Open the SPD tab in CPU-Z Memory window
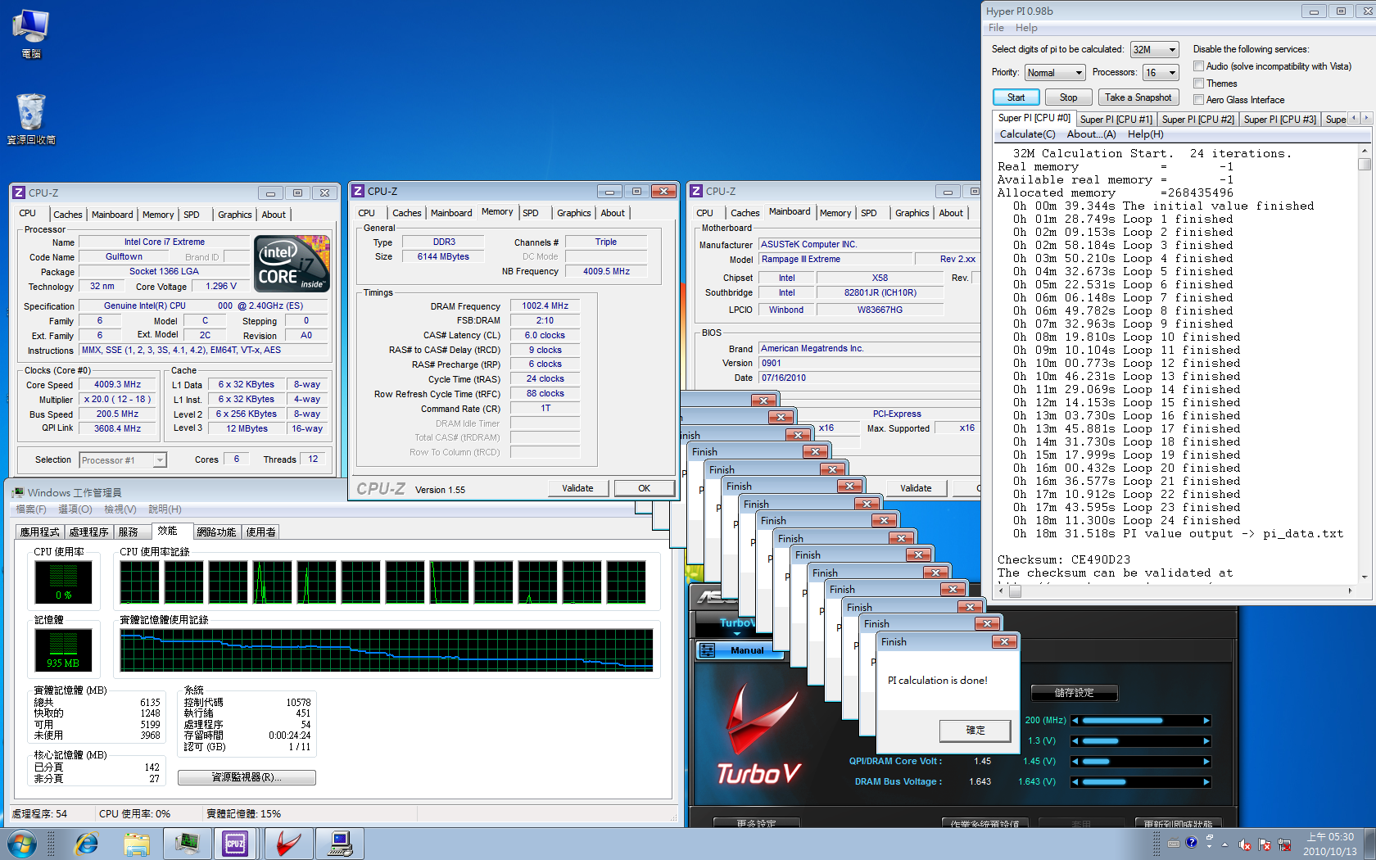The image size is (1376, 860). tap(531, 213)
